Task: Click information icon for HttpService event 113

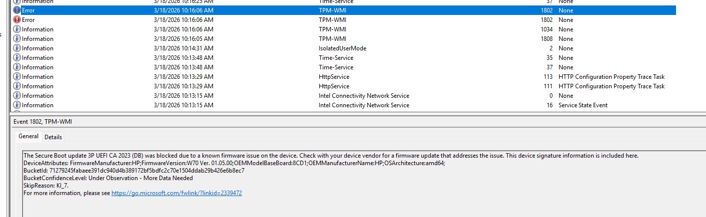Action: pos(17,77)
